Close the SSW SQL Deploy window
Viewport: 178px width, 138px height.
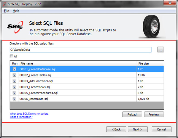pyautogui.click(x=170, y=3)
